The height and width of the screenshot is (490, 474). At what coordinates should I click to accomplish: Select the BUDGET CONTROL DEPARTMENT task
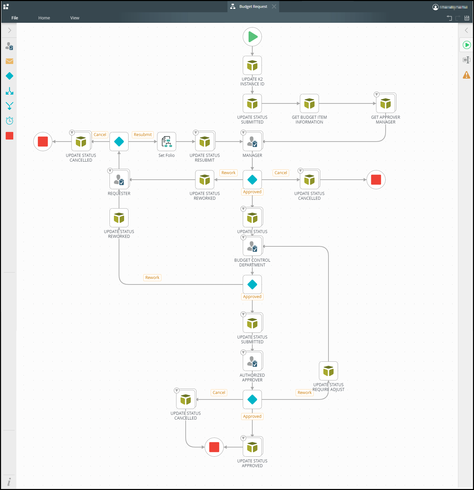(252, 246)
